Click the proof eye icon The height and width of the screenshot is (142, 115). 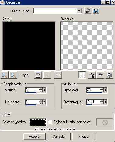[100, 75]
